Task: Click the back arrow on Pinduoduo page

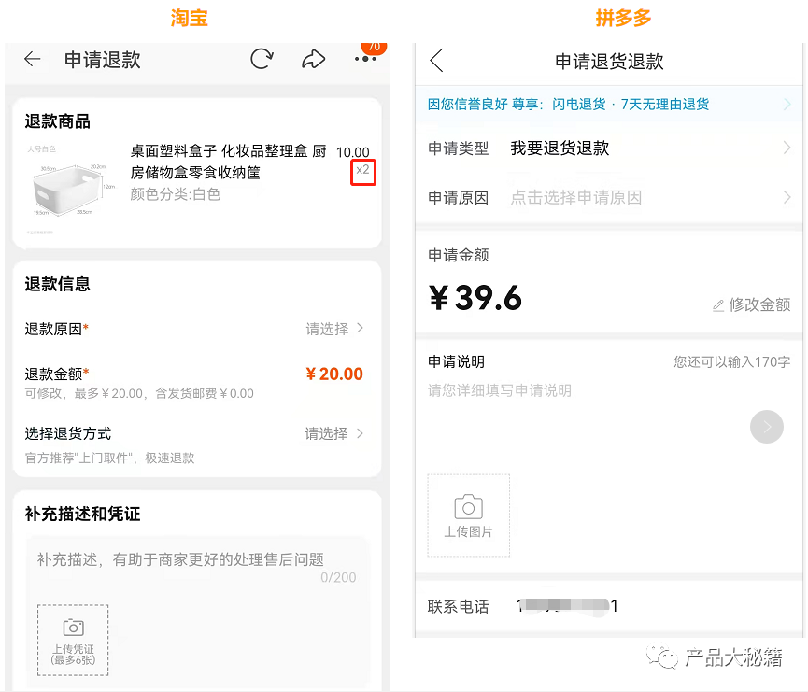Action: tap(435, 58)
